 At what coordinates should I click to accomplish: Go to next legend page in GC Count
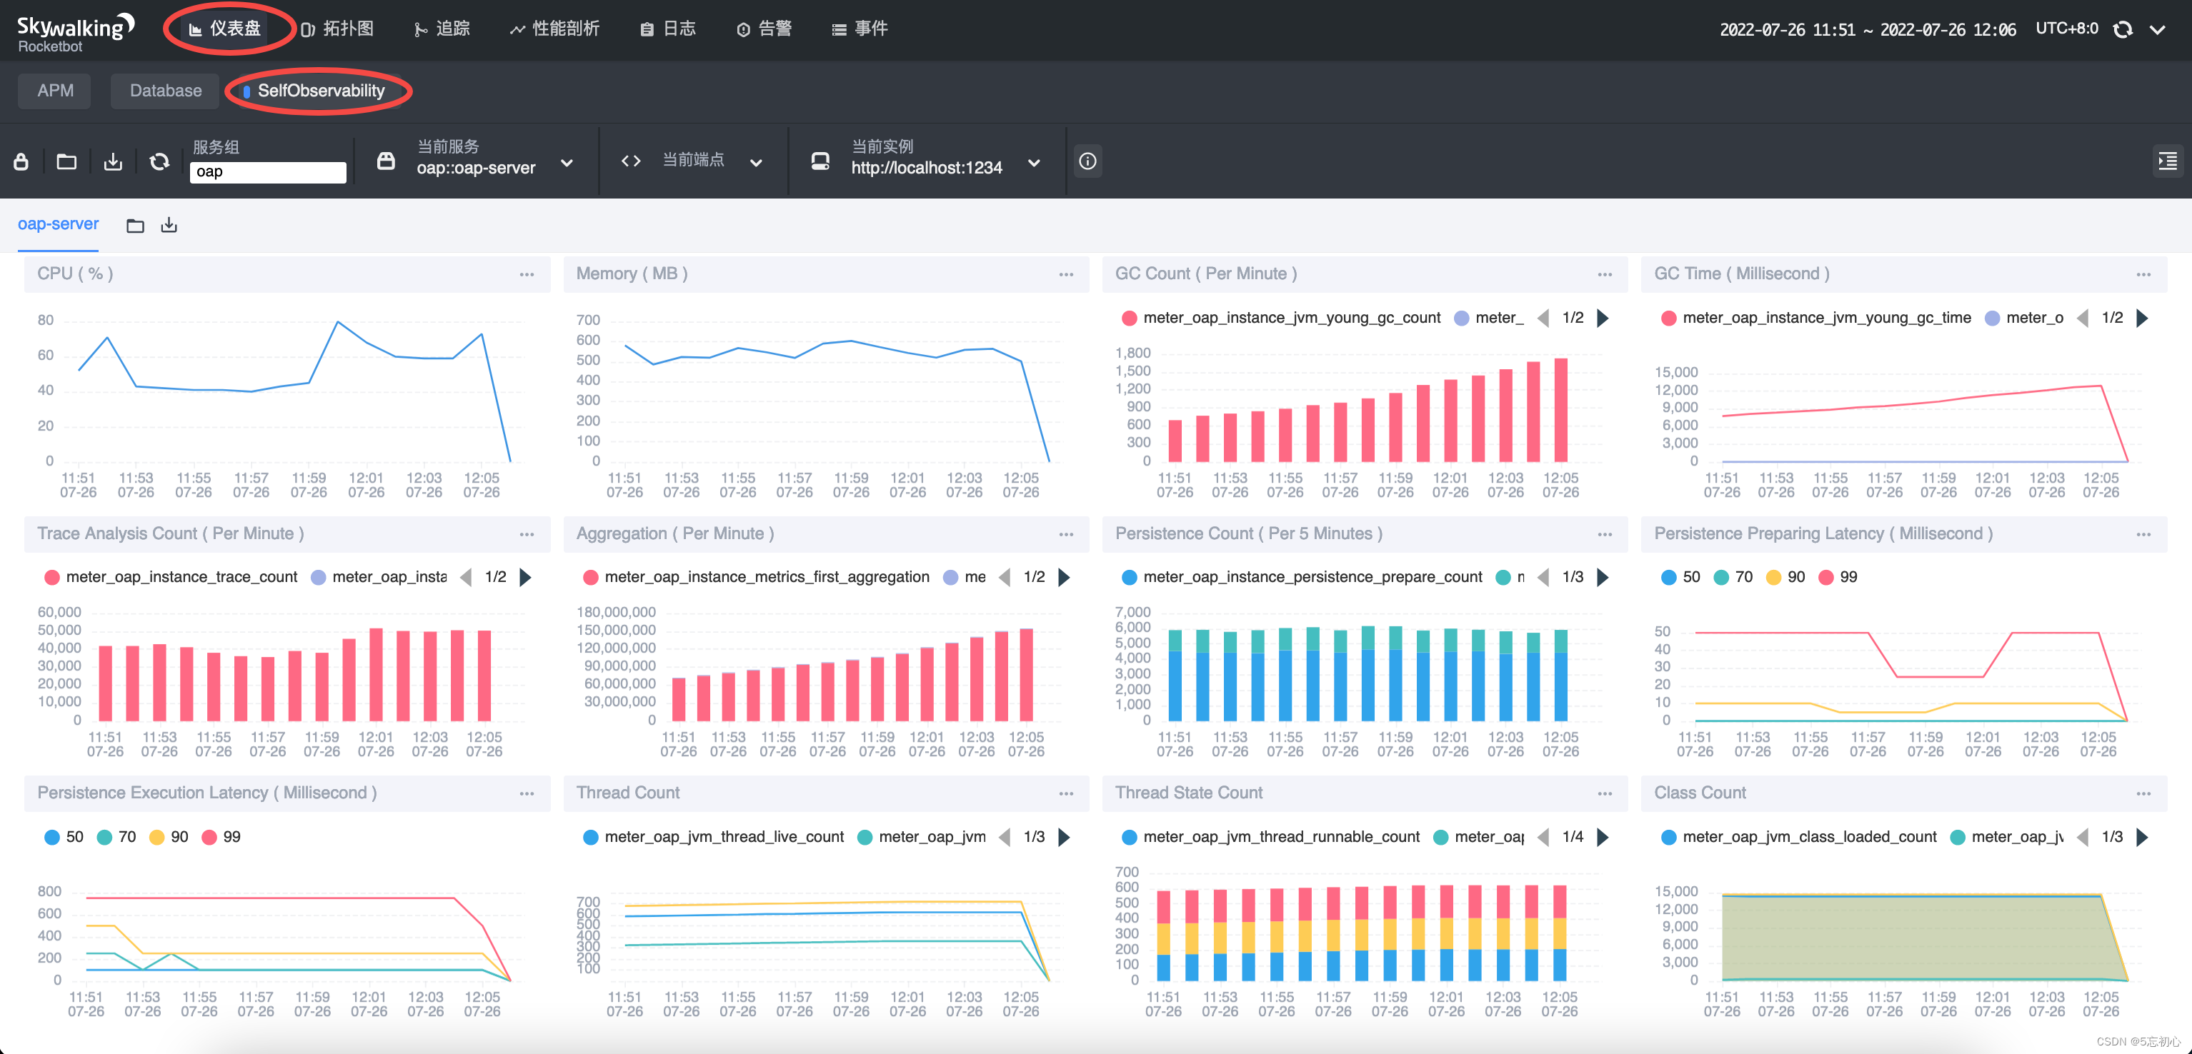point(1603,318)
